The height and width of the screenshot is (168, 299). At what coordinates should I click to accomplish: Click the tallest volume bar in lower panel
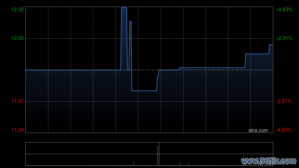pos(158,155)
